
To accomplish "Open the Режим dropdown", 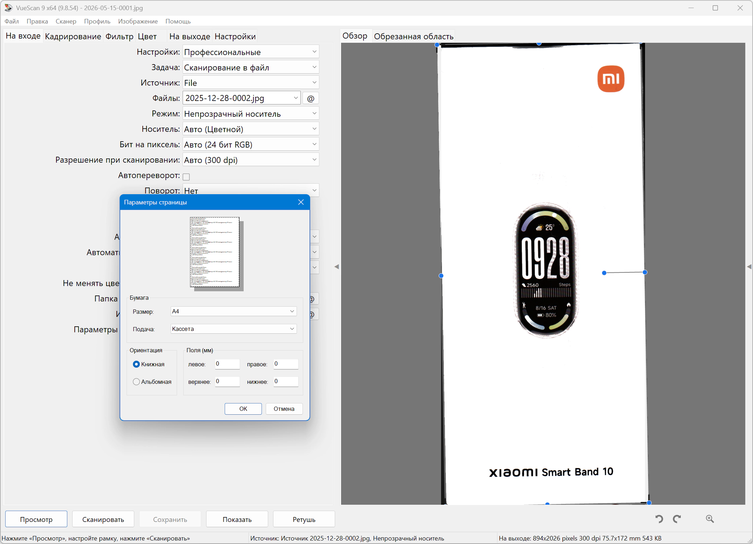I will 251,114.
